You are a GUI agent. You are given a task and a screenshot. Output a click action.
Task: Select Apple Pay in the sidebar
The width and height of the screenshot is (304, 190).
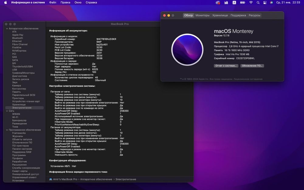point(18,35)
